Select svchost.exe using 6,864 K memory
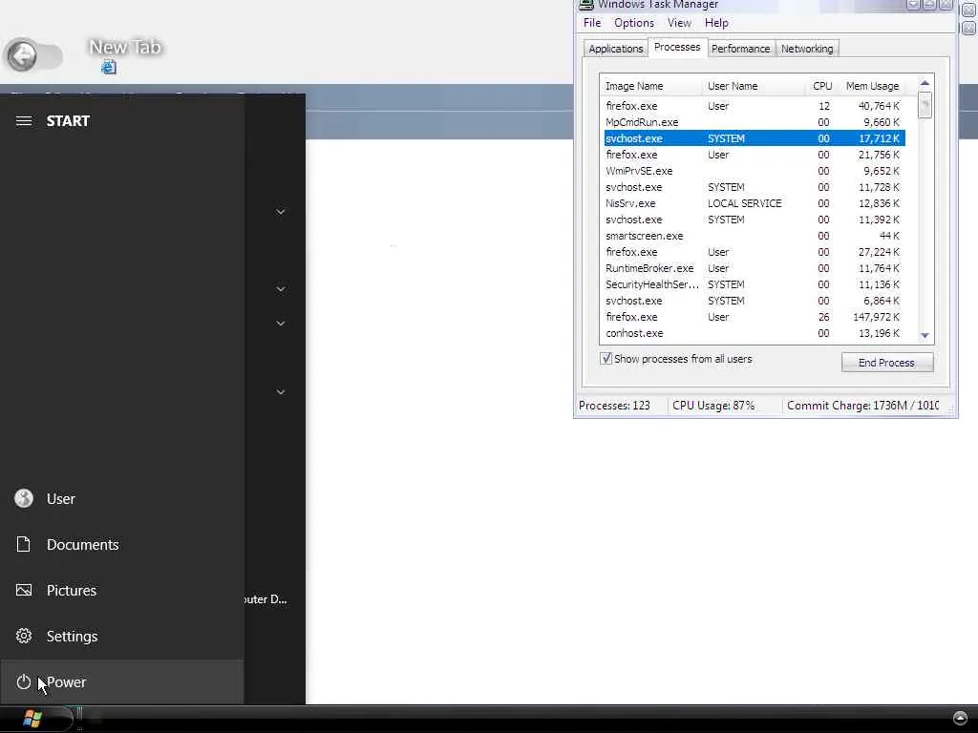The height and width of the screenshot is (733, 978). click(755, 301)
